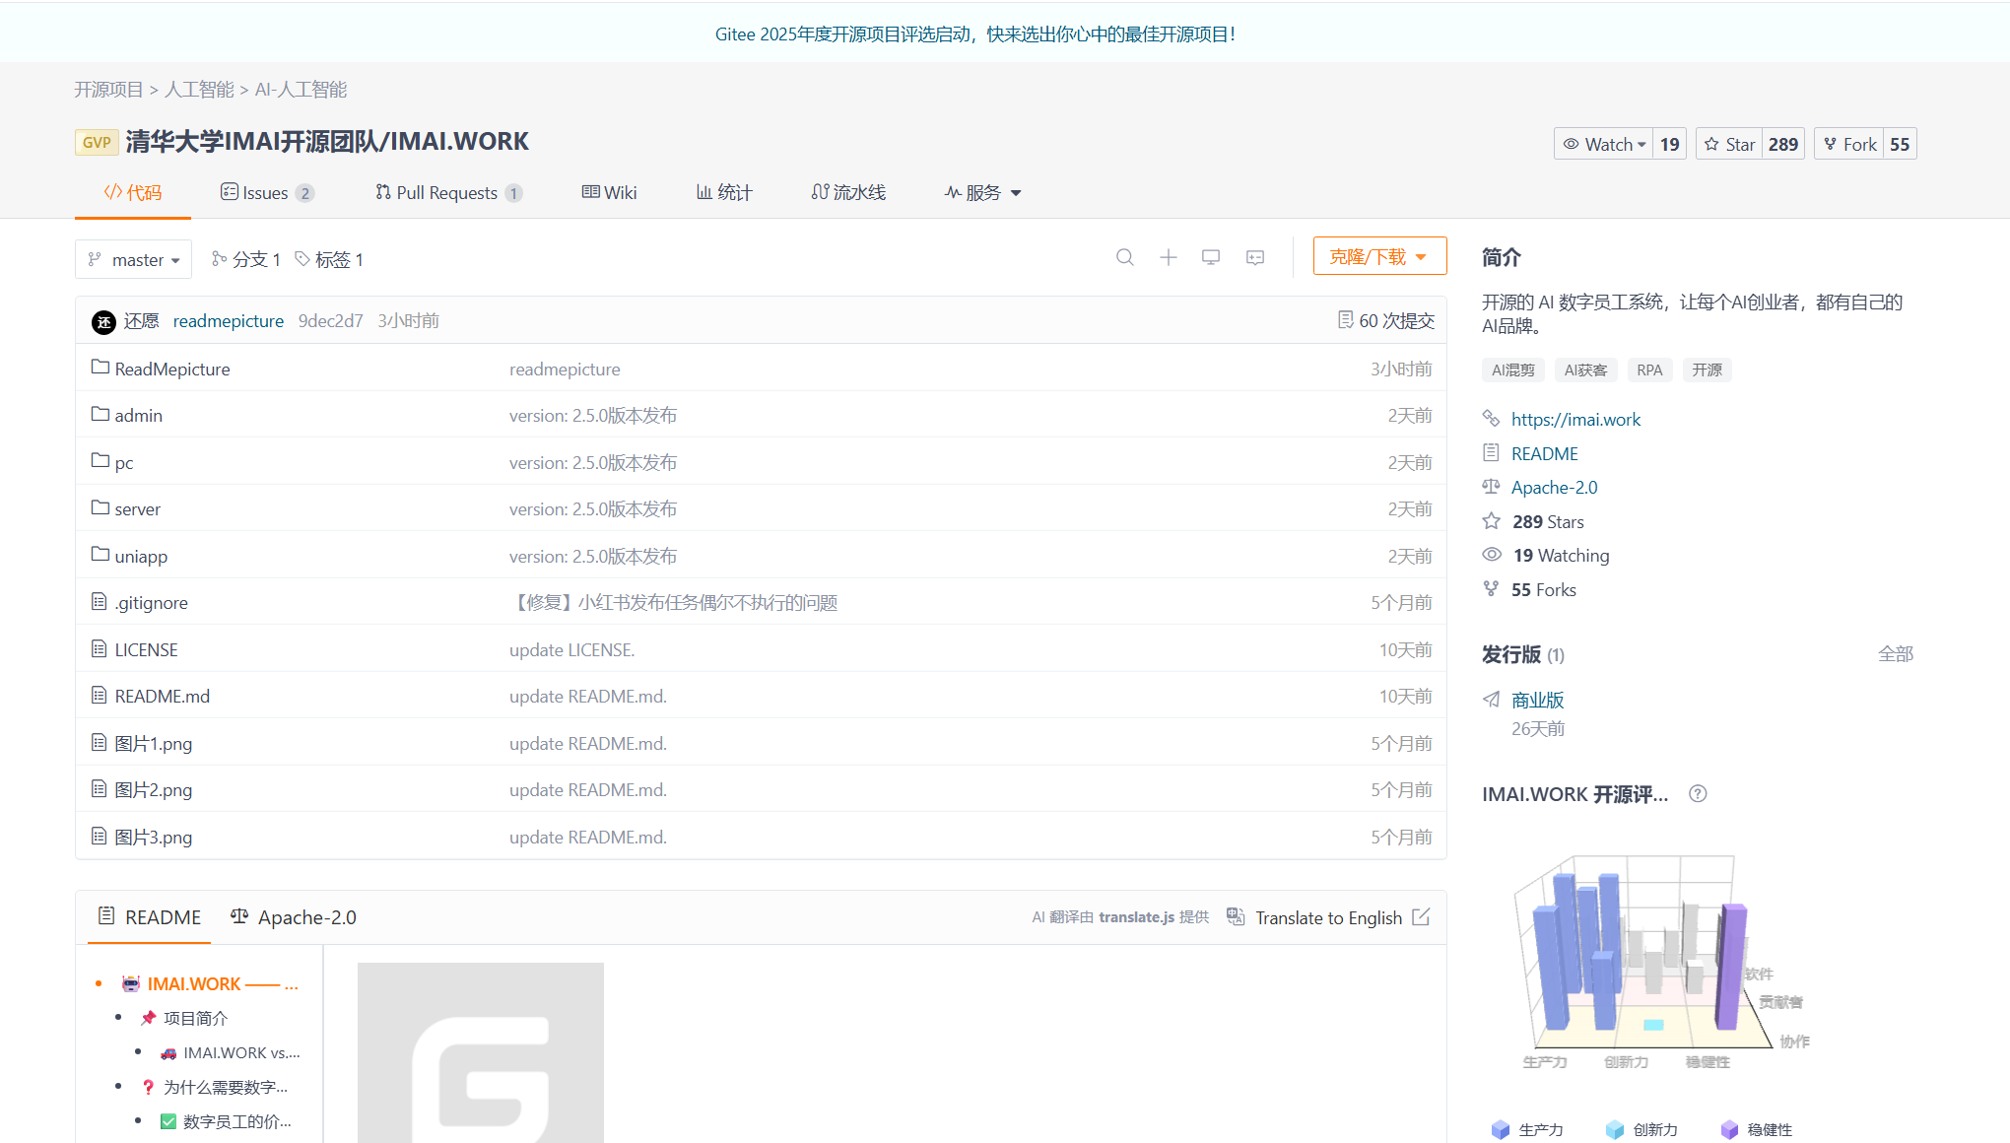Open the 克隆/下载 dropdown button

pos(1378,257)
